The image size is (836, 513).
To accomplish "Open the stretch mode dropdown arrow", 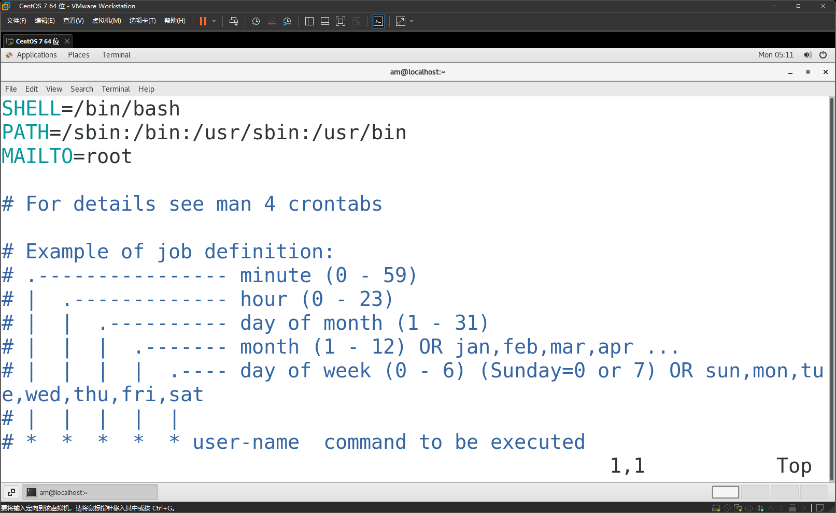I will pyautogui.click(x=410, y=21).
